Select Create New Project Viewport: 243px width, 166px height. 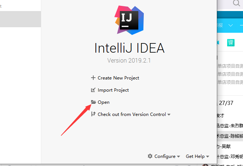tap(118, 78)
